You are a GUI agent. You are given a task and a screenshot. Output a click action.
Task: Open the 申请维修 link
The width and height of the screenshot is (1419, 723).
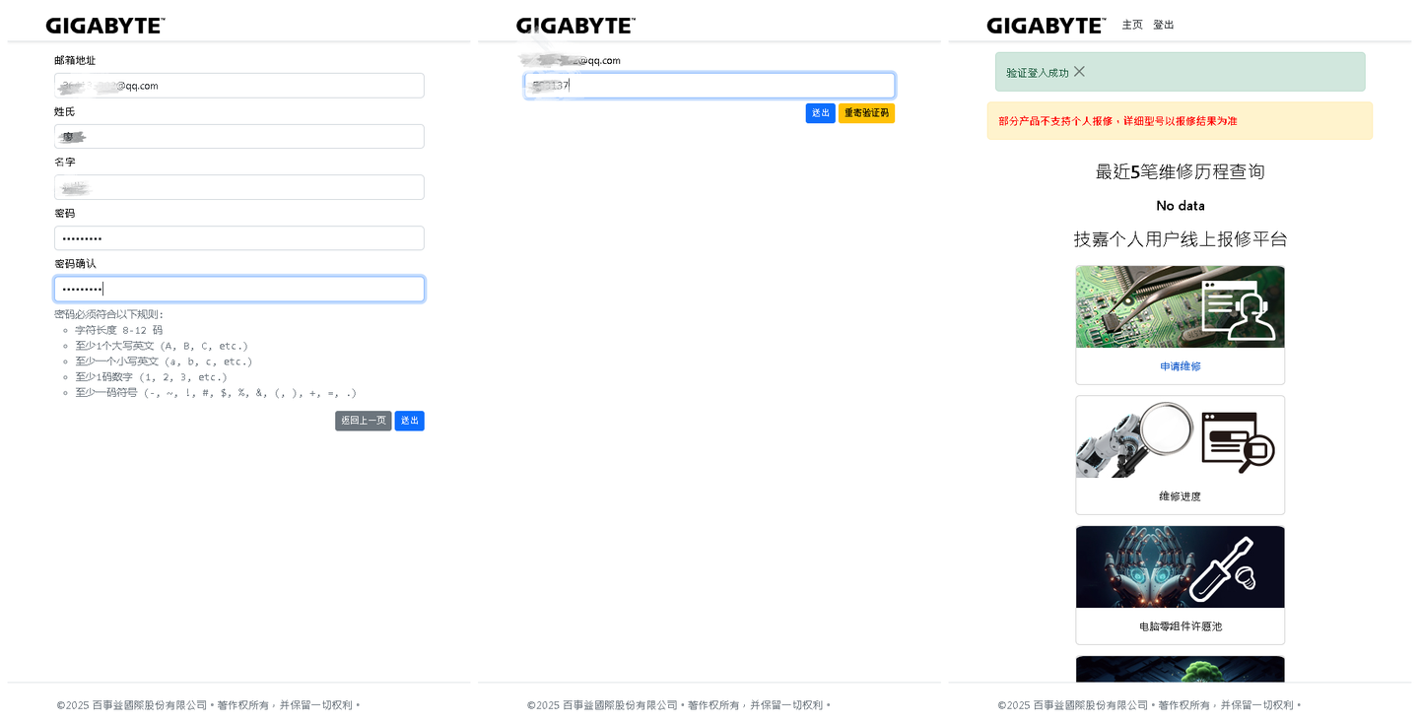click(x=1181, y=366)
